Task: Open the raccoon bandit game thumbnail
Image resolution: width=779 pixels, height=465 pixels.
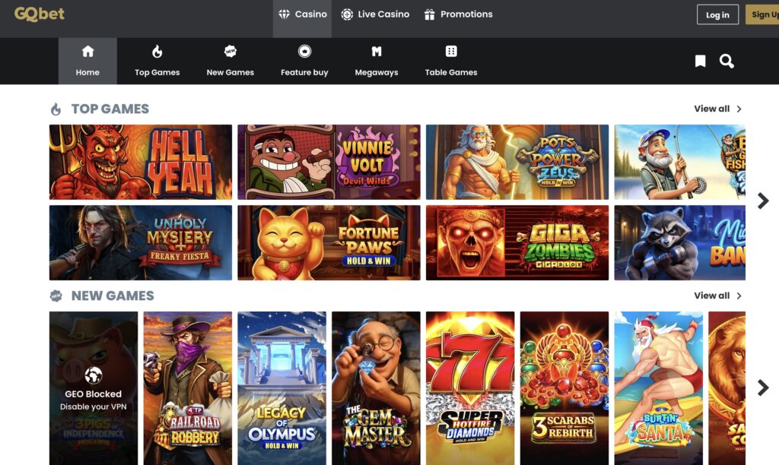Action: 679,242
